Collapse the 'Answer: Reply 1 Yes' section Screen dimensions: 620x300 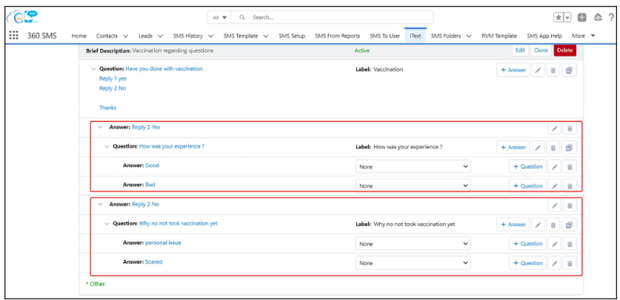point(100,127)
